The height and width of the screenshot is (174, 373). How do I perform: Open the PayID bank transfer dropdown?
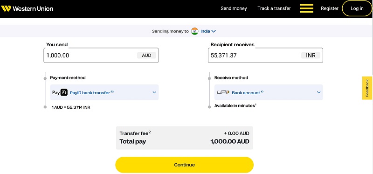coord(104,92)
